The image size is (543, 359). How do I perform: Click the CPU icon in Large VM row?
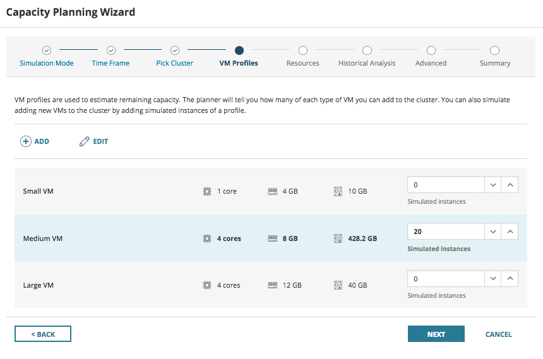point(206,285)
